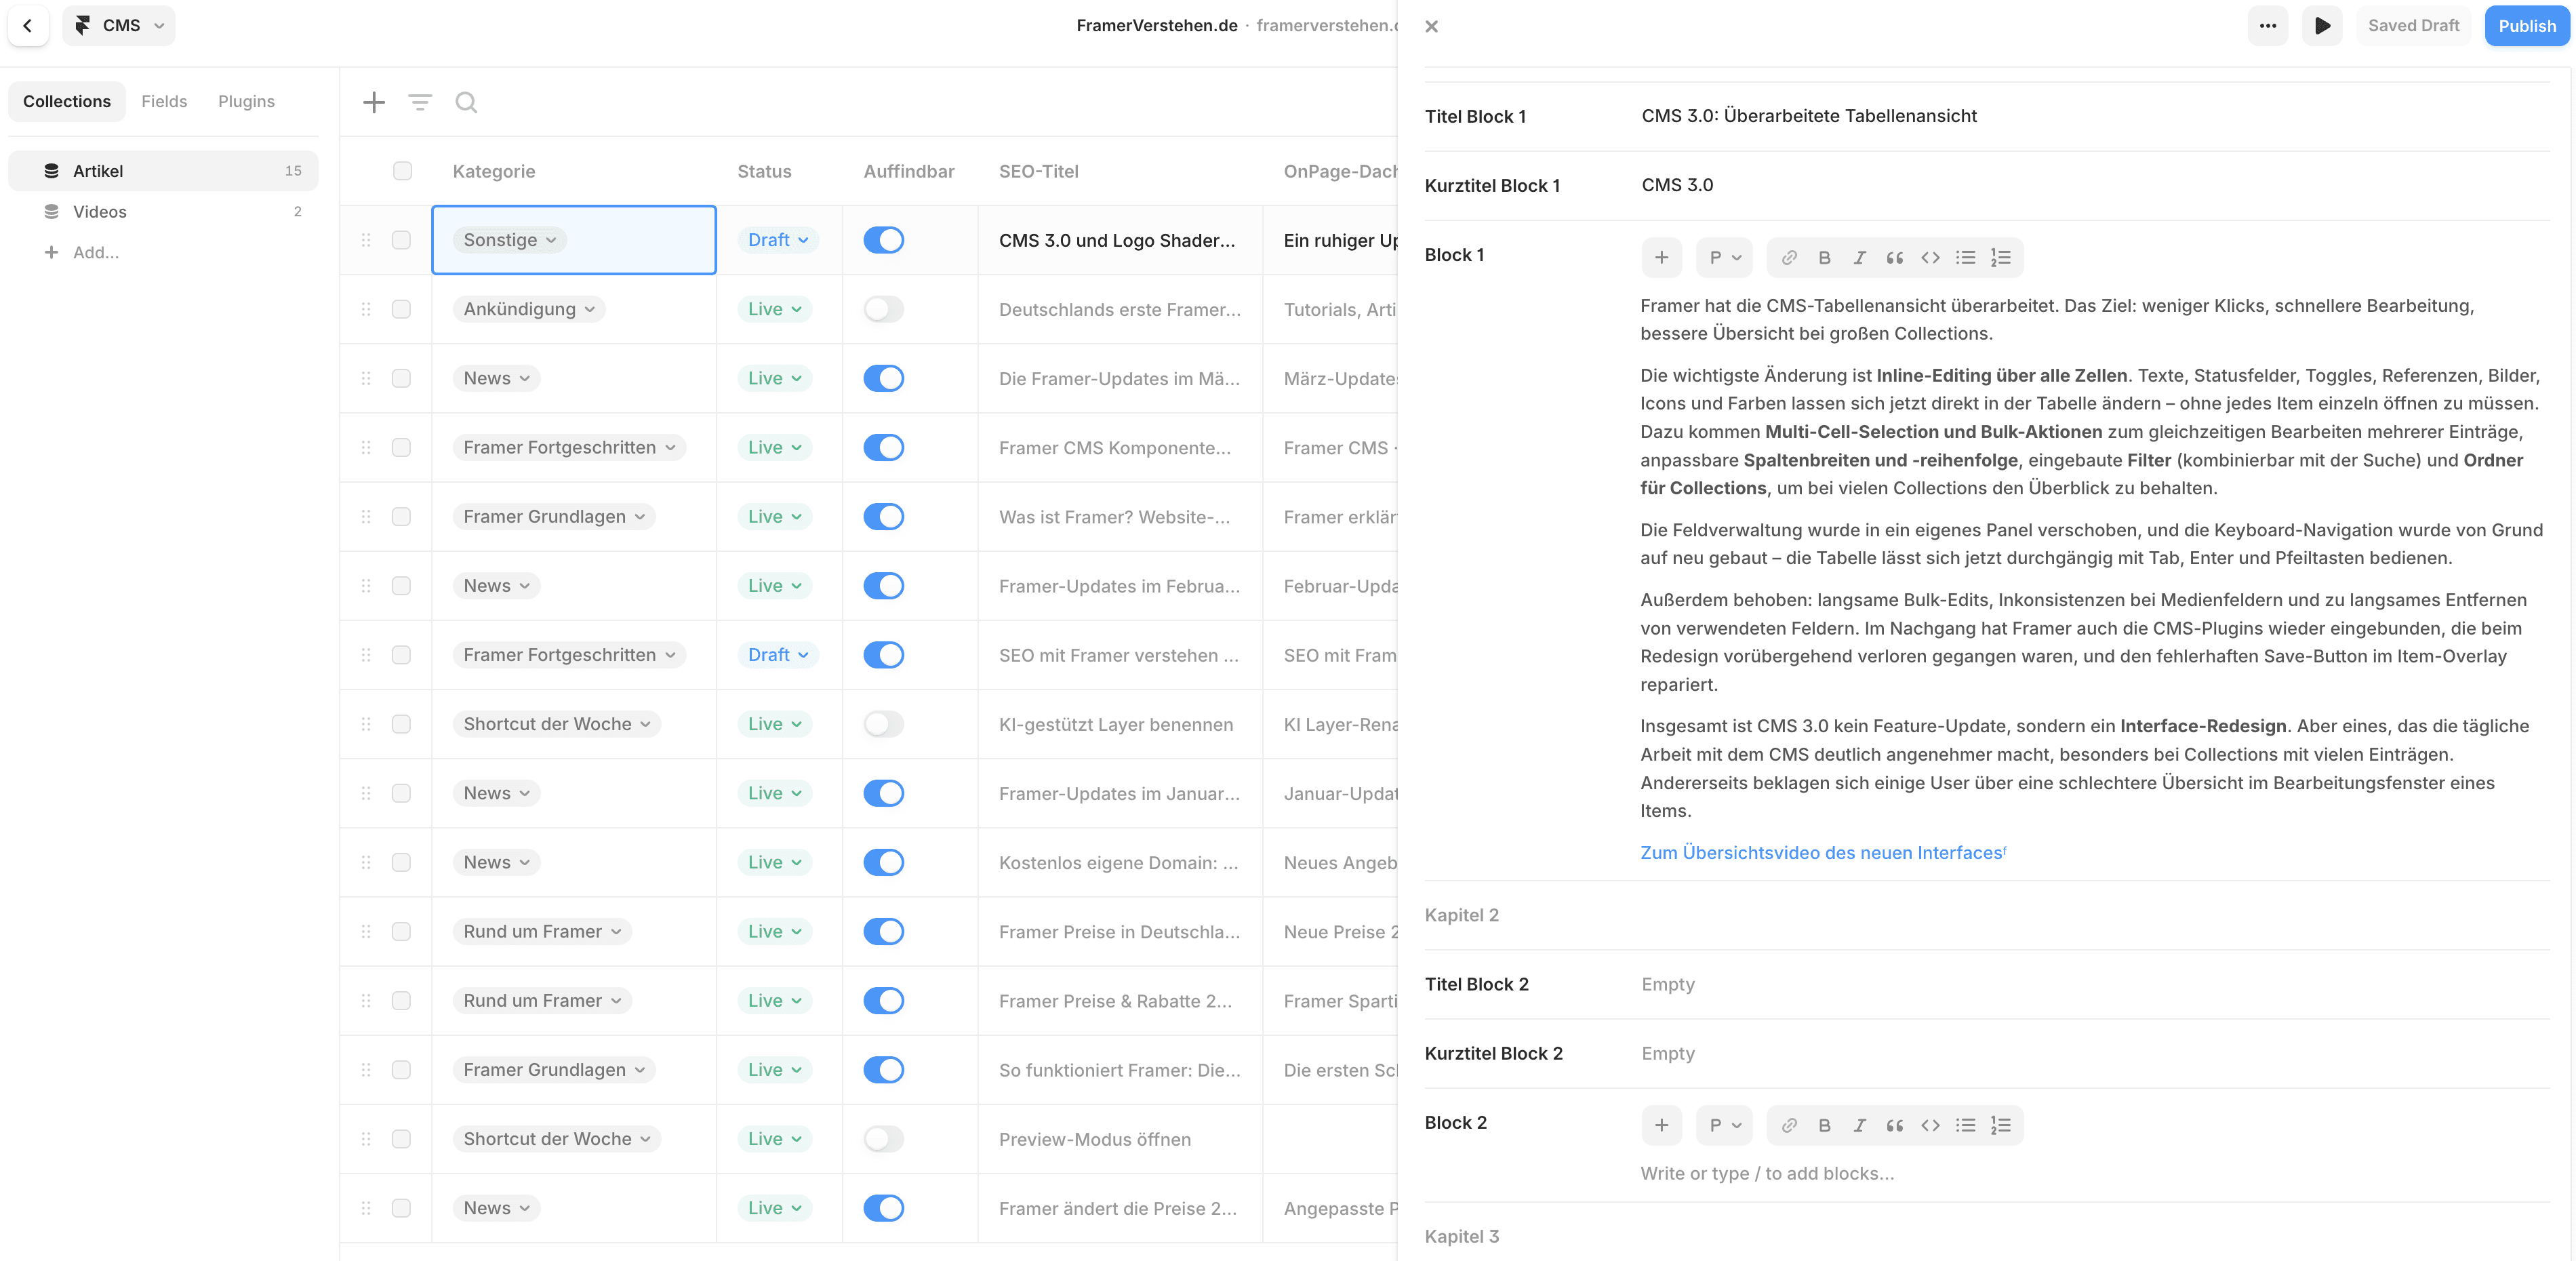Insert bulleted list in Block 1 toolbar
2576x1261 pixels.
[1965, 258]
